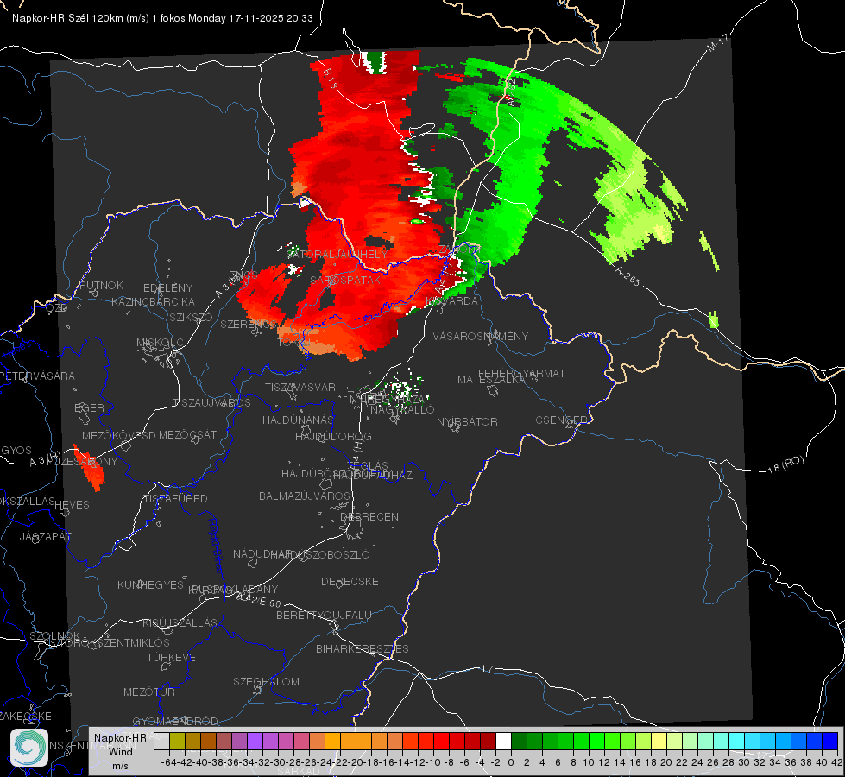Click the PUTNOK town label

pos(102,285)
